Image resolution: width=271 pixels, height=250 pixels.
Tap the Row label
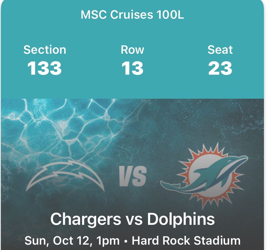click(x=132, y=50)
